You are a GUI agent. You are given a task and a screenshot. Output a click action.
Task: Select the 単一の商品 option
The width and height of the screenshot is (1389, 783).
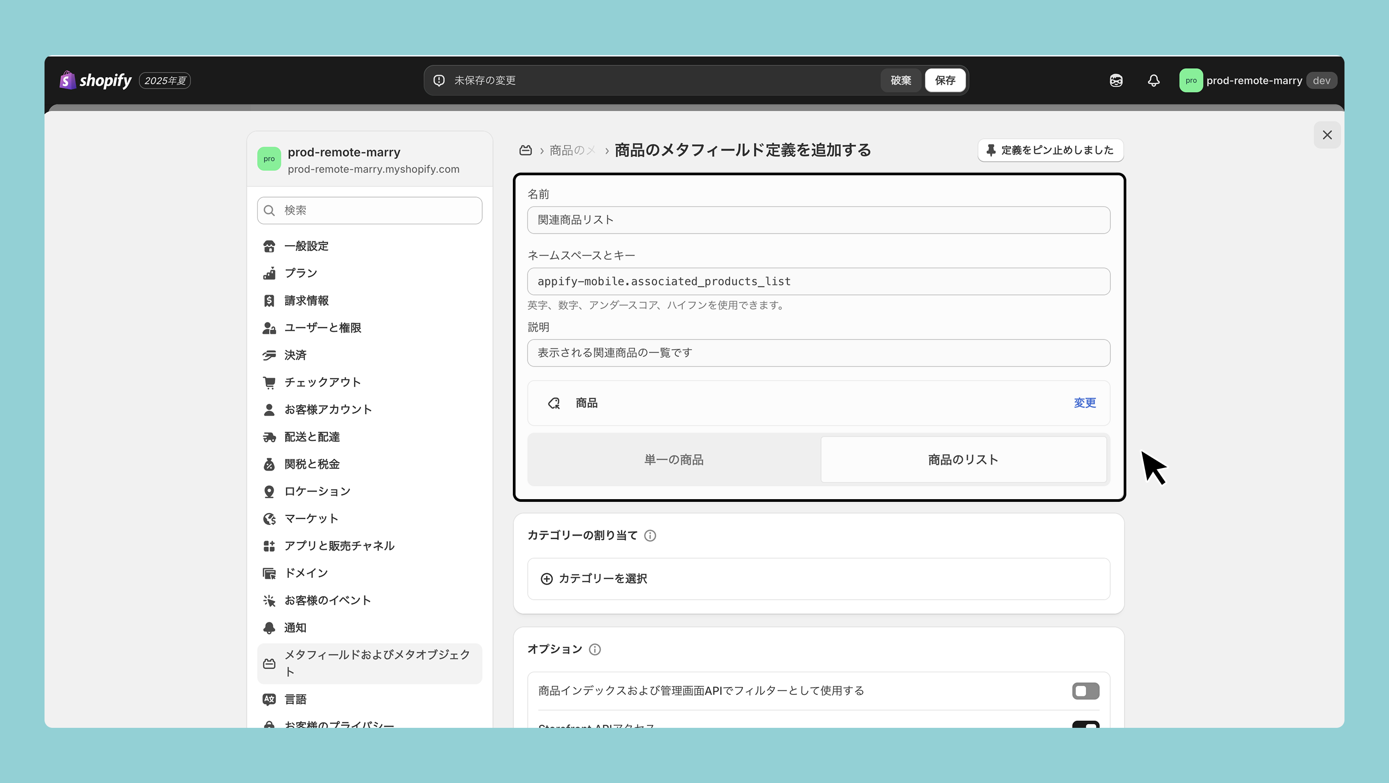coord(674,460)
